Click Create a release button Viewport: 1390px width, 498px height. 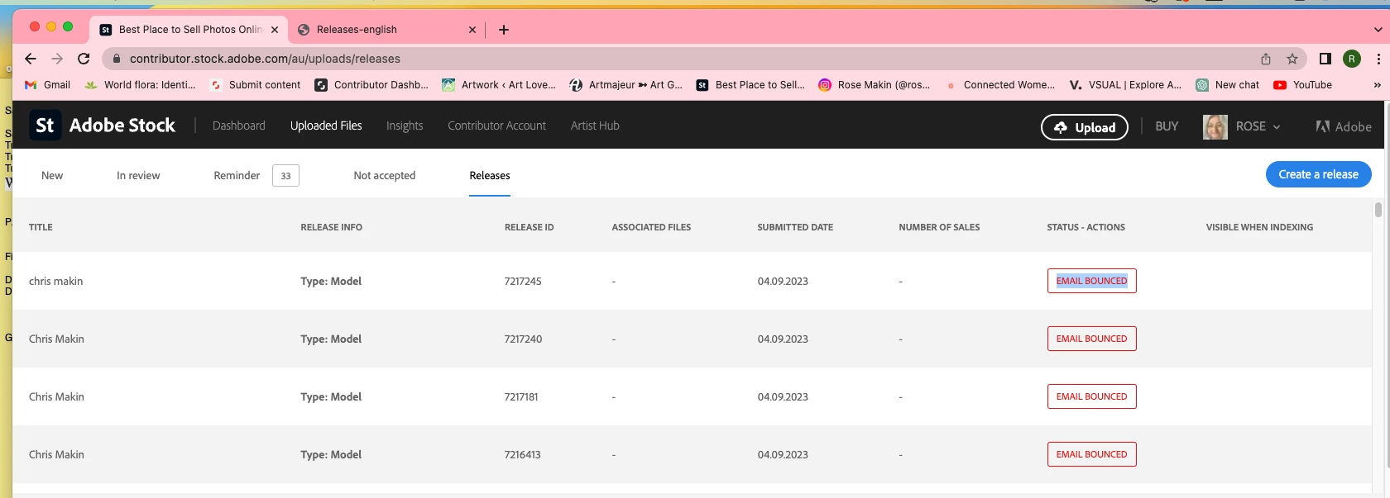click(x=1319, y=174)
